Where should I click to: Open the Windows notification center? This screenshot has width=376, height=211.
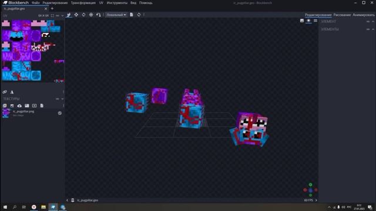(x=370, y=207)
